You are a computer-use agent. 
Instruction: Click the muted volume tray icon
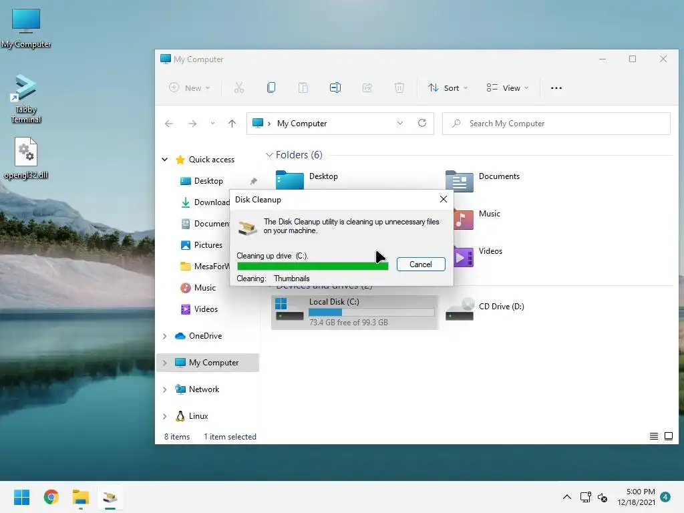pyautogui.click(x=603, y=497)
